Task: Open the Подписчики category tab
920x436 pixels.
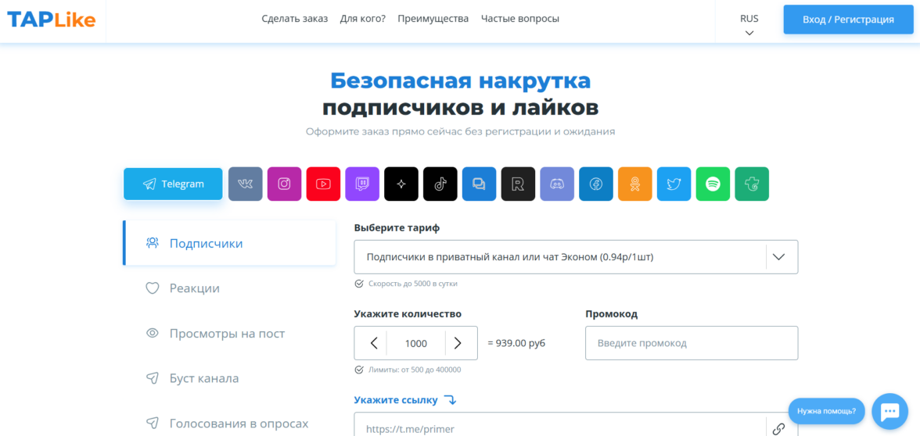Action: pos(229,243)
